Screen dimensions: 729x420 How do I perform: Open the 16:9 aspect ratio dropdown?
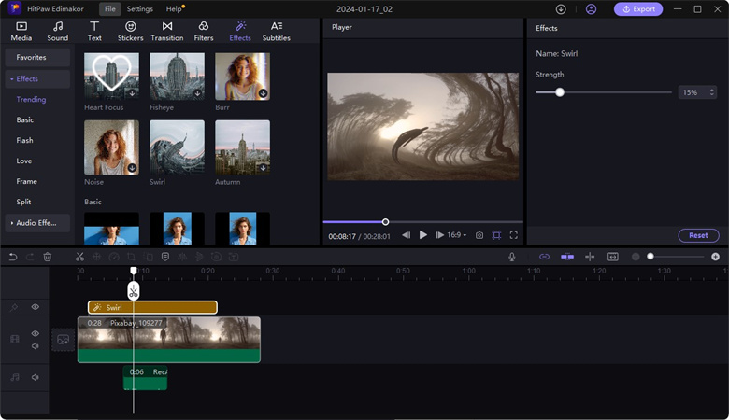(456, 235)
